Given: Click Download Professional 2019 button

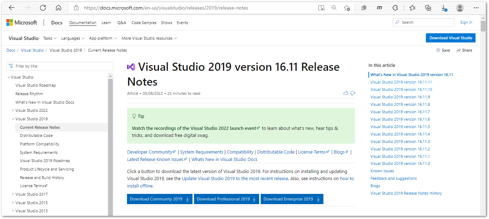Looking at the screenshot, I should pos(227,199).
